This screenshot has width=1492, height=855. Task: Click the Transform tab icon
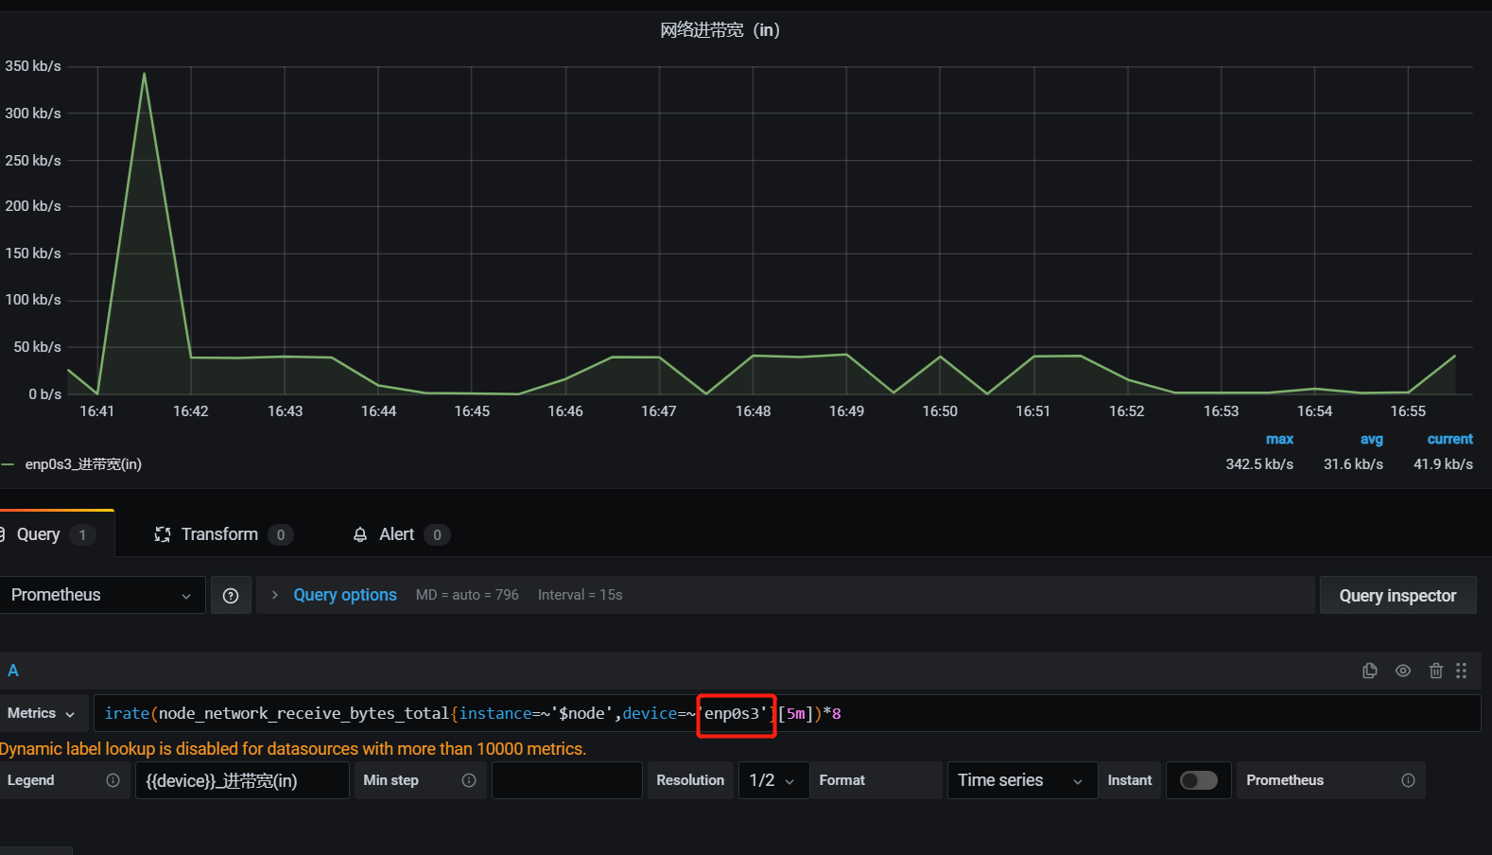[x=163, y=534]
